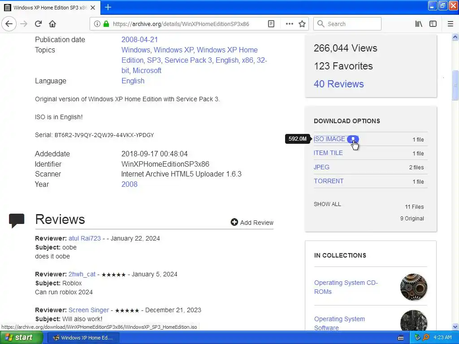Open the browser home page
459x344 pixels.
(x=52, y=24)
